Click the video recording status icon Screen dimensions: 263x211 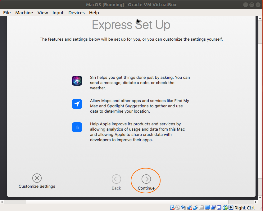click(x=213, y=208)
